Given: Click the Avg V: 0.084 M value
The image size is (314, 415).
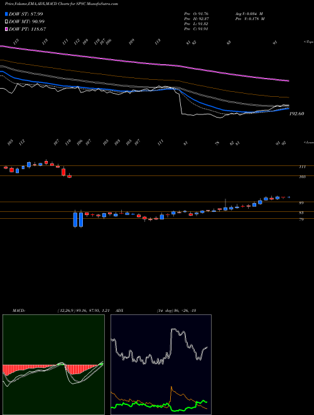Looking at the screenshot, I should [249, 14].
